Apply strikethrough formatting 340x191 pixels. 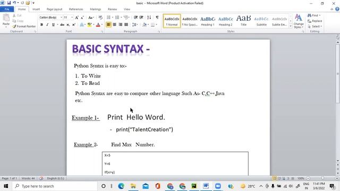62,25
